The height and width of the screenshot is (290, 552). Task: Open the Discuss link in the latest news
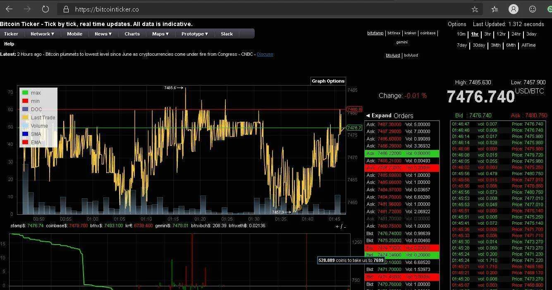pos(265,54)
